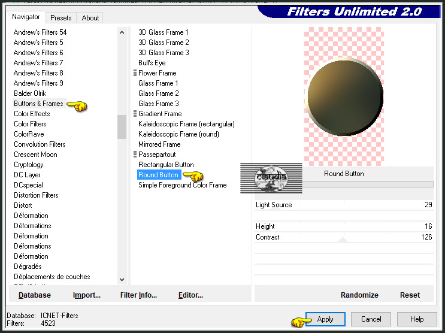Screen dimensions: 445x333
Task: Choose Round Button filter
Action: coord(159,175)
